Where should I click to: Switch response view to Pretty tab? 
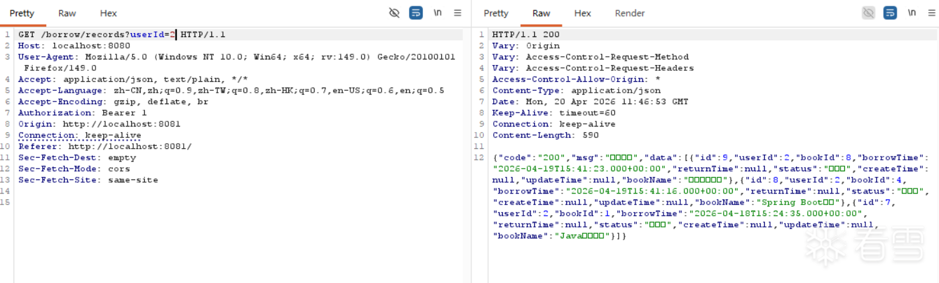pyautogui.click(x=496, y=13)
